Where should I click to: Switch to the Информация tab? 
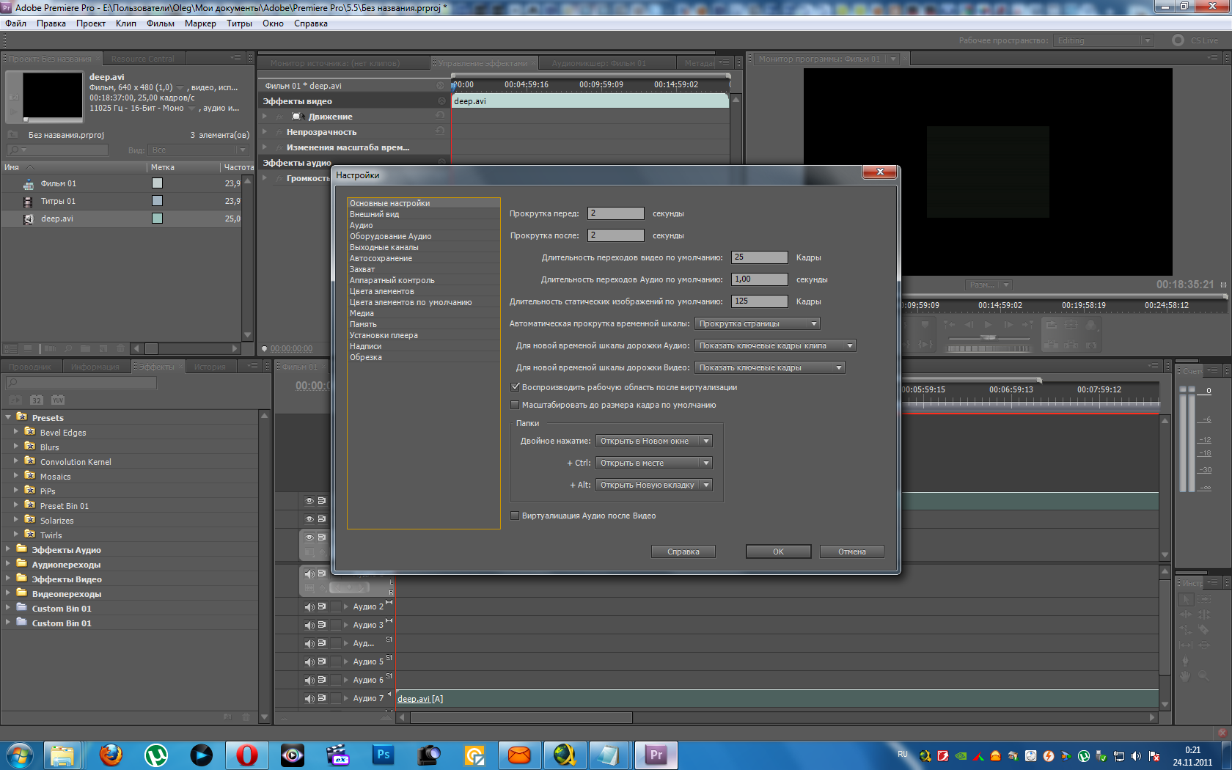click(95, 367)
